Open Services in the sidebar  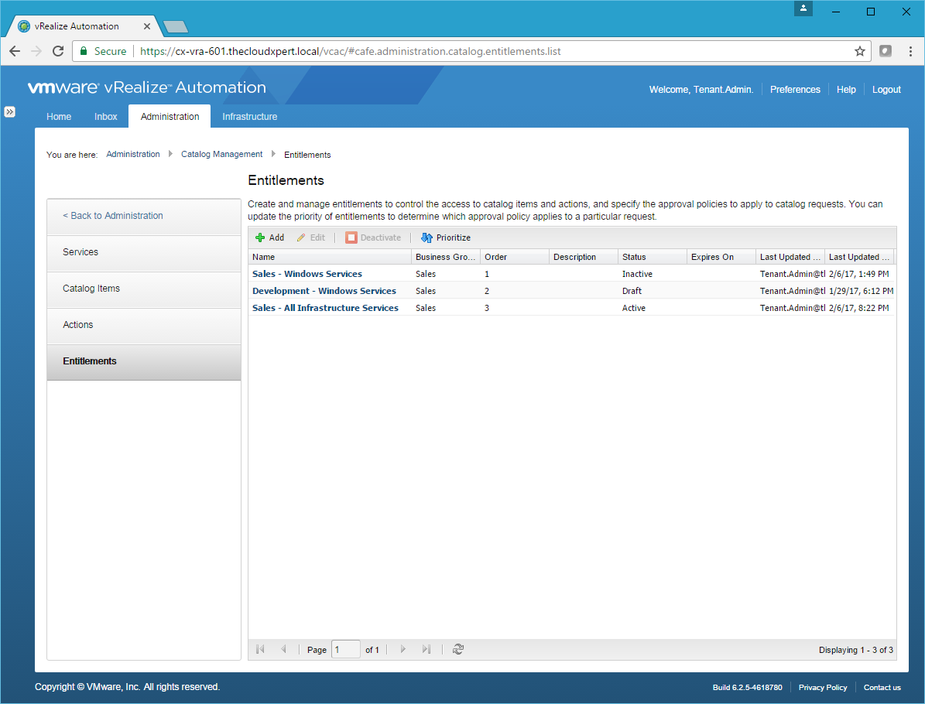[x=81, y=252]
